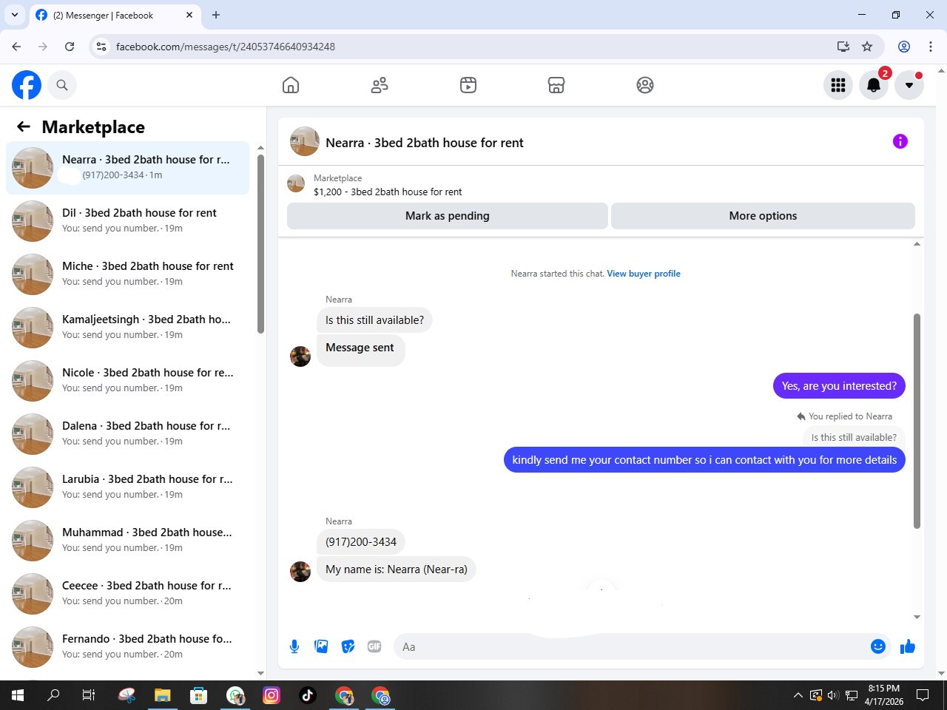
Task: Open the Dil conversation in list
Action: coord(127,221)
